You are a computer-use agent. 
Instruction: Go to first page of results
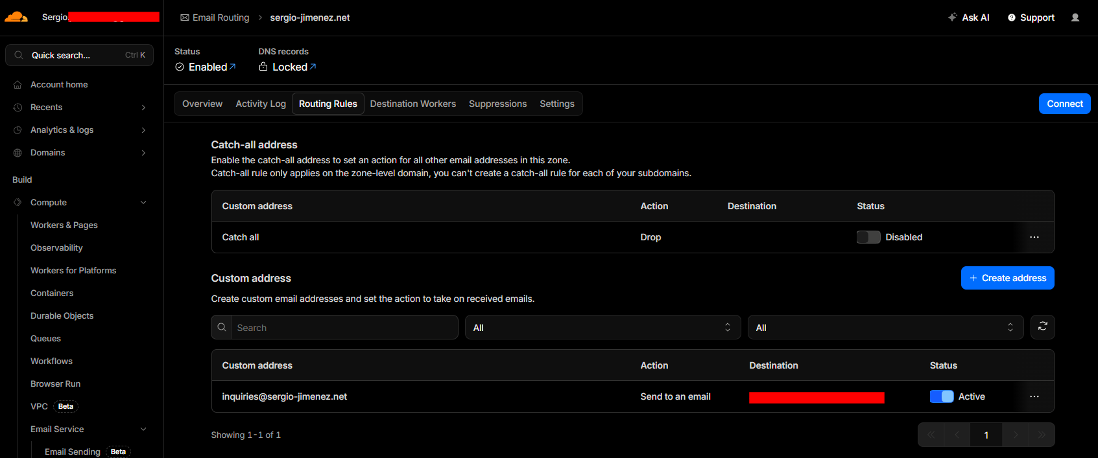tap(931, 435)
